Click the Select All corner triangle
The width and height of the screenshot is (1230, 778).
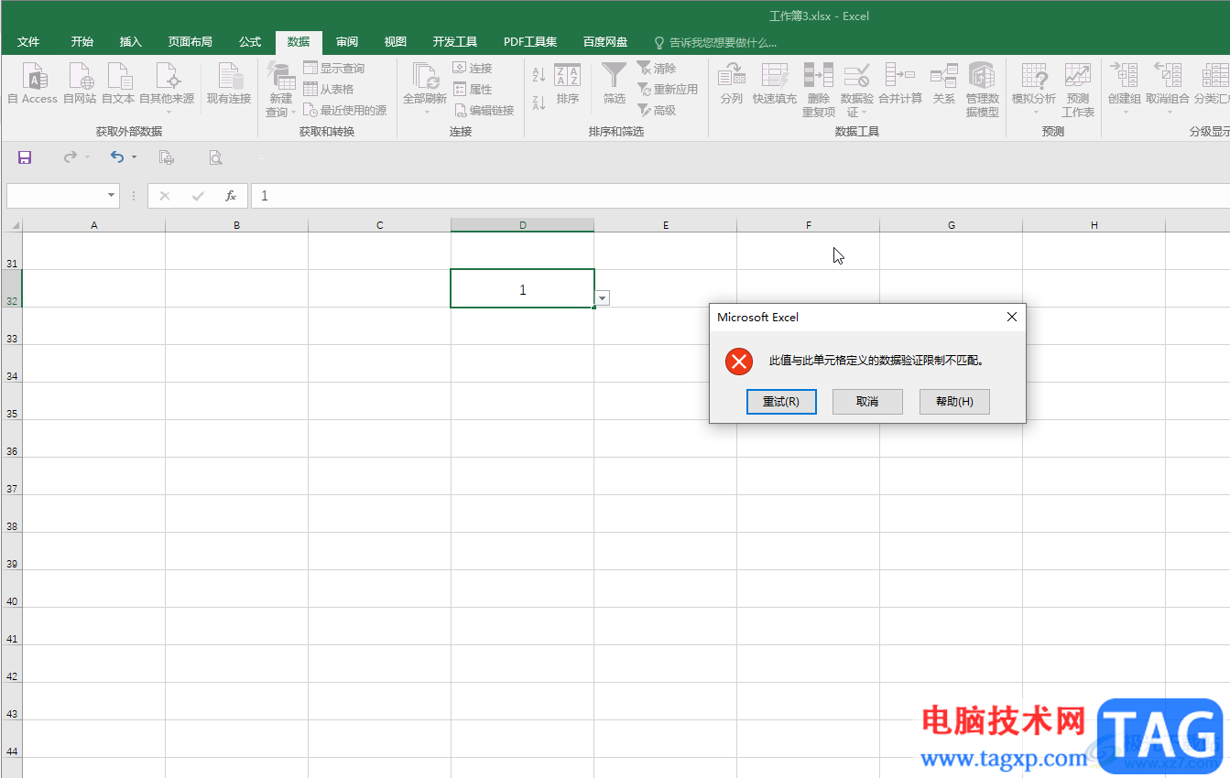click(x=15, y=225)
